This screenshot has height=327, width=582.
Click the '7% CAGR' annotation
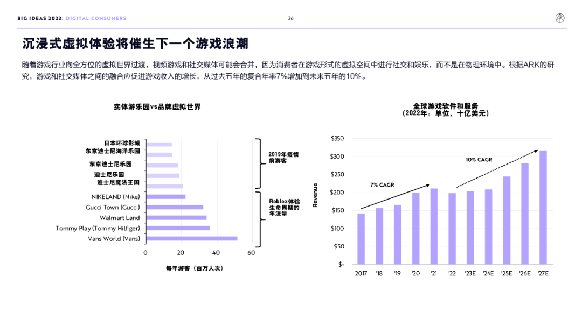click(x=382, y=185)
